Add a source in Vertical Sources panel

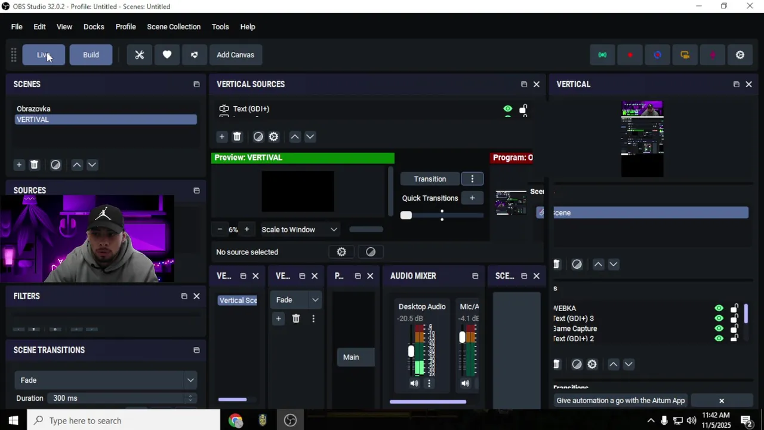coord(222,137)
